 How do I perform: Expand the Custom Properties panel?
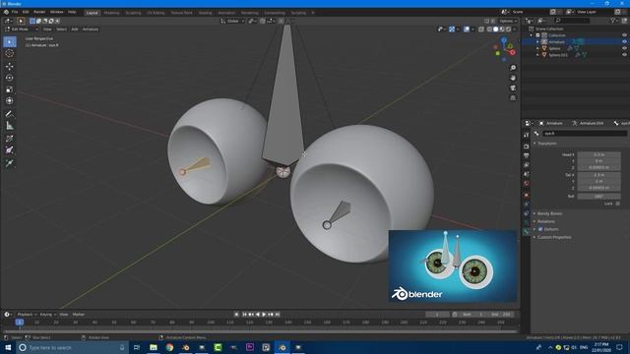tap(553, 237)
